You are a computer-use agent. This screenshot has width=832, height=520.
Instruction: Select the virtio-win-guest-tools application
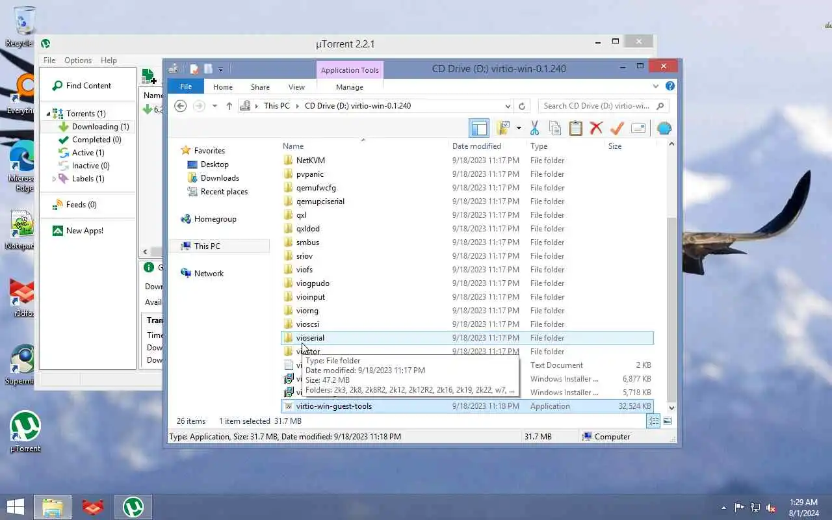click(467, 406)
